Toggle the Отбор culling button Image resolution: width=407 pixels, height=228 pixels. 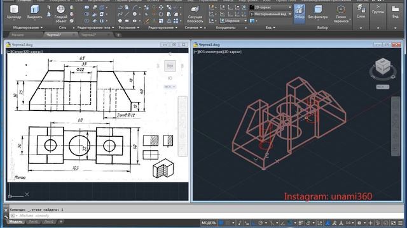pyautogui.click(x=299, y=14)
